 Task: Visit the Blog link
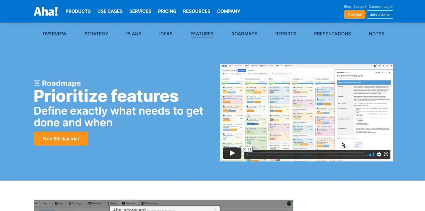pyautogui.click(x=347, y=6)
